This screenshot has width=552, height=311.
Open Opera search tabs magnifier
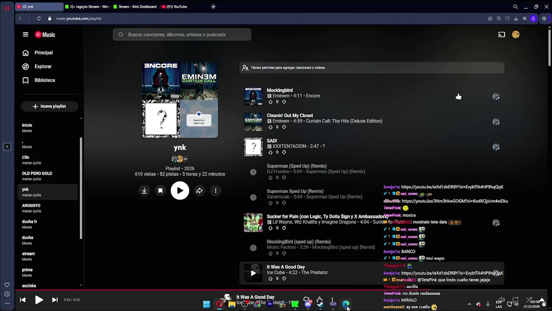(515, 6)
